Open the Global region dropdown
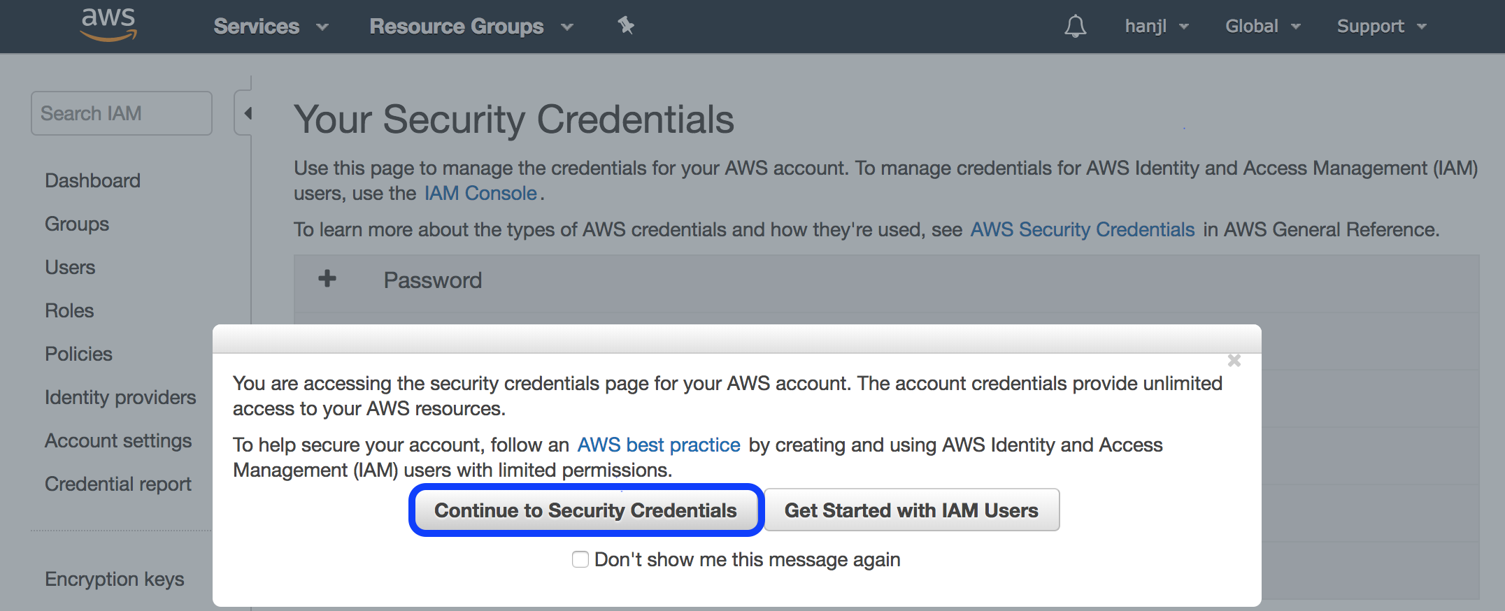Image resolution: width=1505 pixels, height=611 pixels. tap(1262, 27)
